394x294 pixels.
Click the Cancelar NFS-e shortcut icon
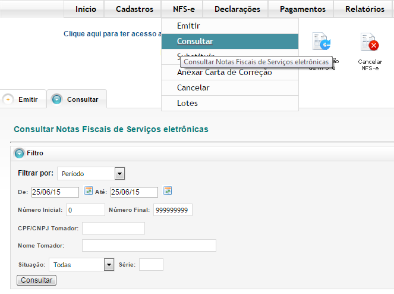tap(370, 42)
